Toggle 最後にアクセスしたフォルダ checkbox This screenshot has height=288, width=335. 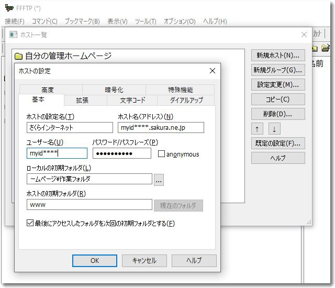tap(30, 223)
